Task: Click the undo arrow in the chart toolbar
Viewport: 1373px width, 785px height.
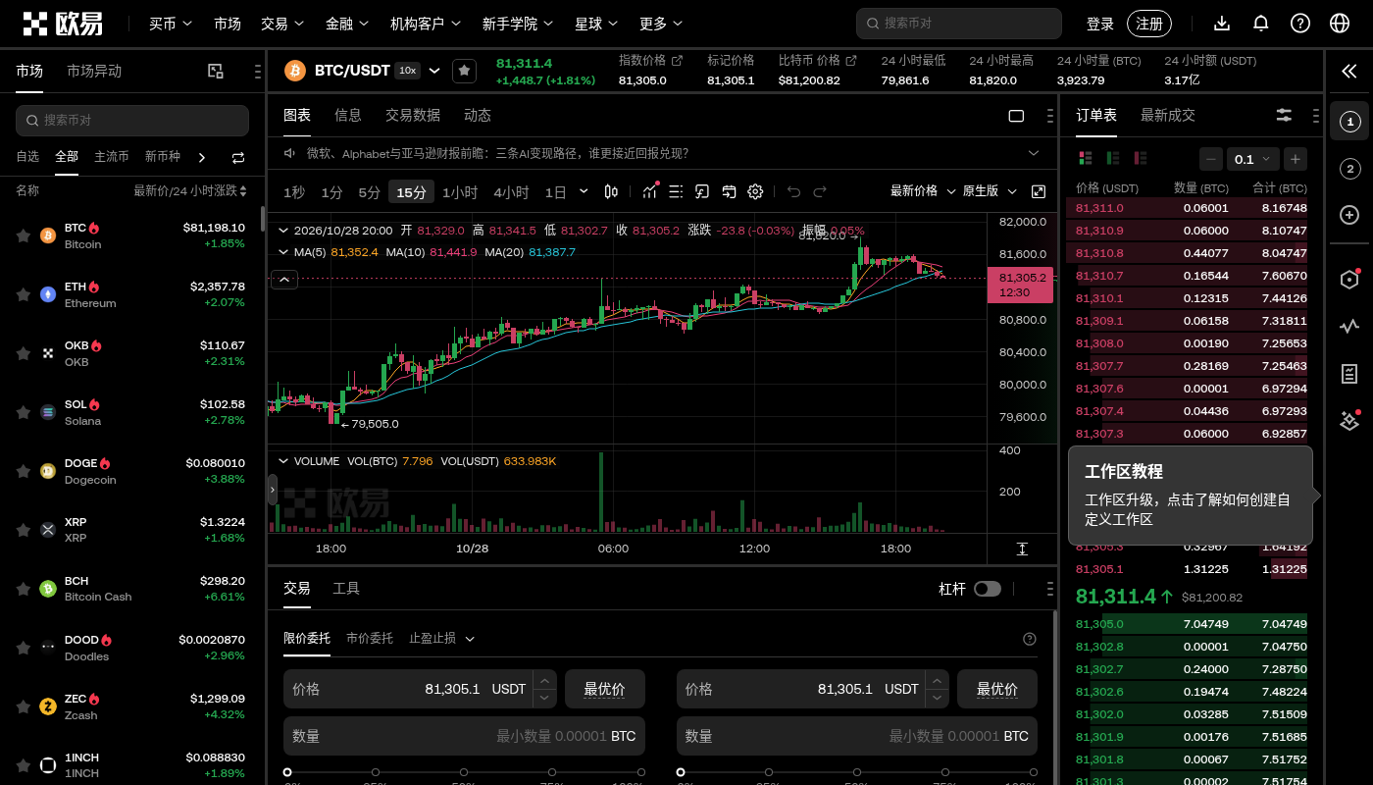Action: [794, 192]
